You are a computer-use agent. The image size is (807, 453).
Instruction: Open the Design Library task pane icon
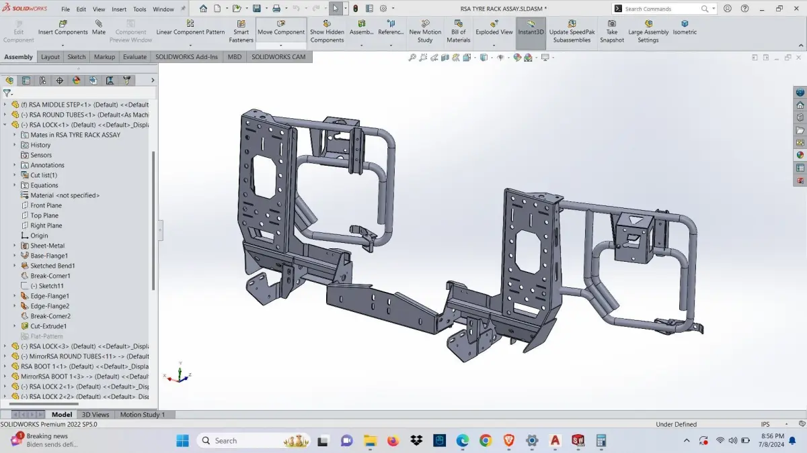[800, 118]
